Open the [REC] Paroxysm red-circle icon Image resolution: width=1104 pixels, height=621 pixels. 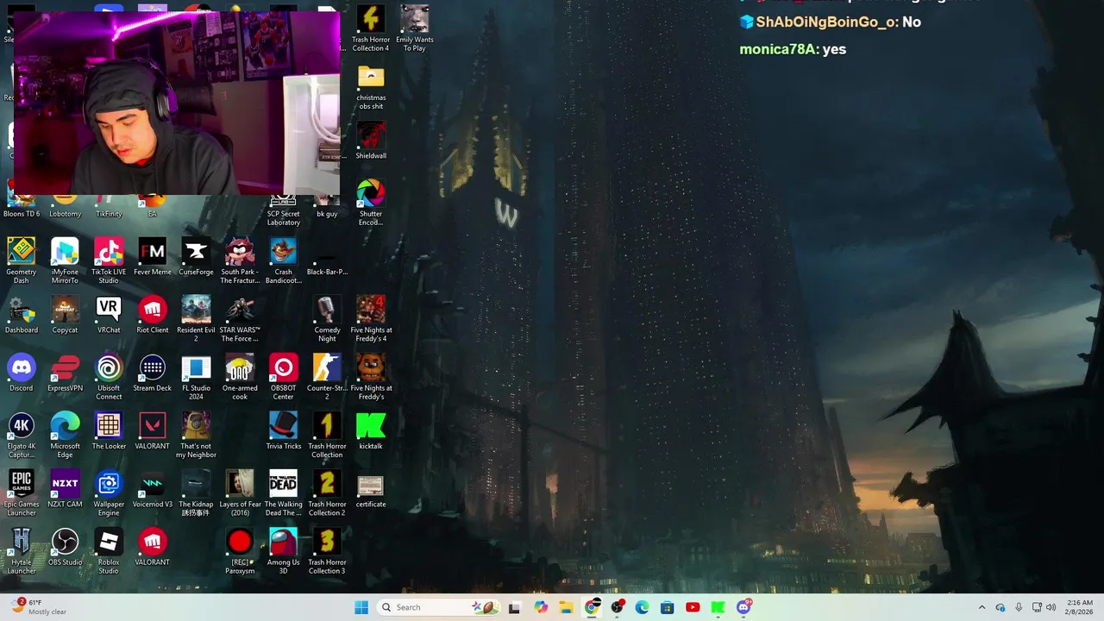(x=240, y=550)
